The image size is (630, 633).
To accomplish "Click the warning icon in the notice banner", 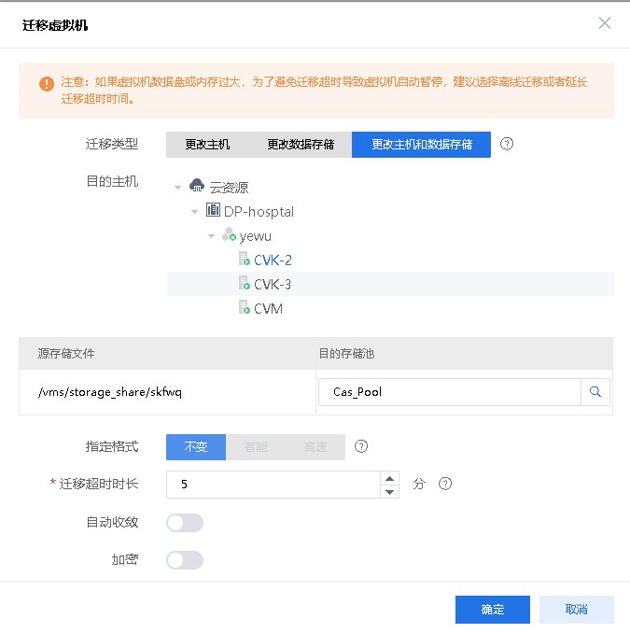I will pos(47,84).
